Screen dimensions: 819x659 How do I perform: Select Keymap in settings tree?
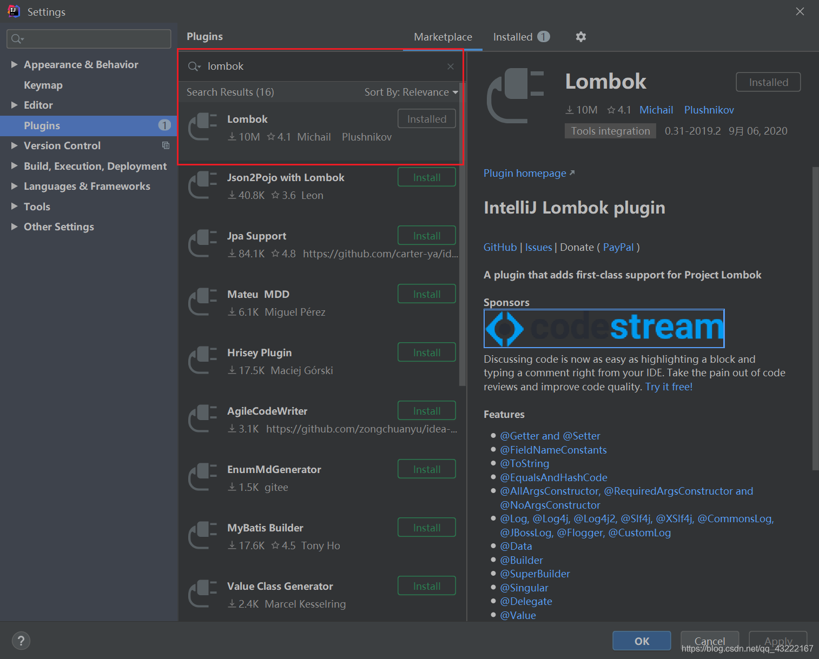(43, 85)
